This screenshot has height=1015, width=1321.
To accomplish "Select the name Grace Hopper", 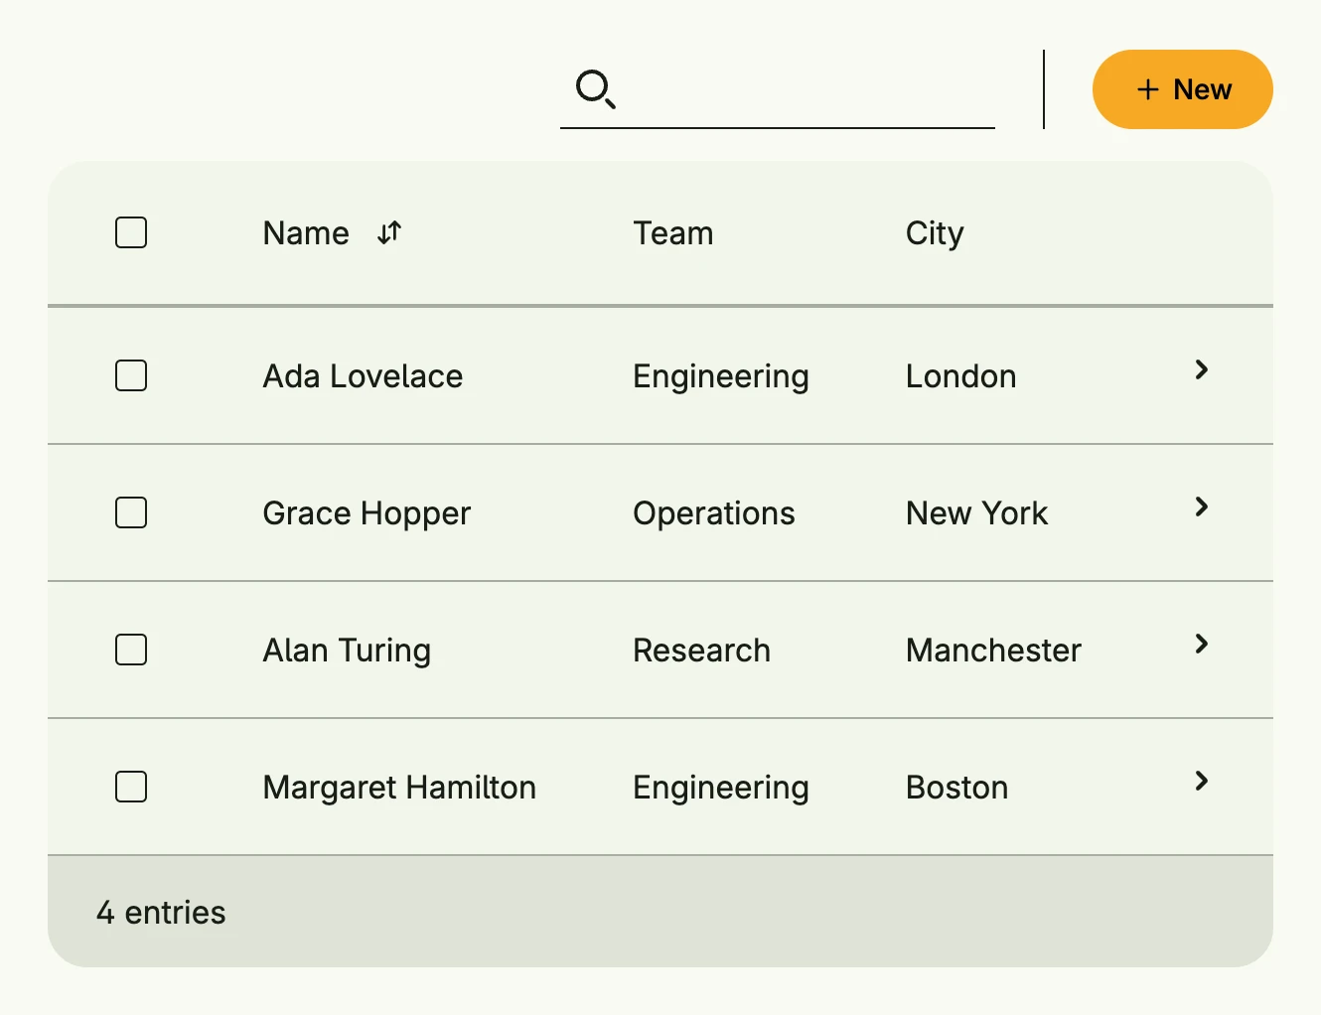I will tap(367, 513).
